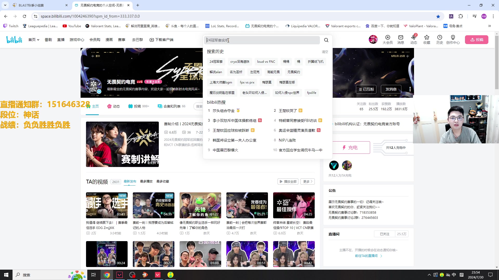Open the 收藏 favorites icon
Image resolution: width=499 pixels, height=280 pixels.
click(x=426, y=39)
